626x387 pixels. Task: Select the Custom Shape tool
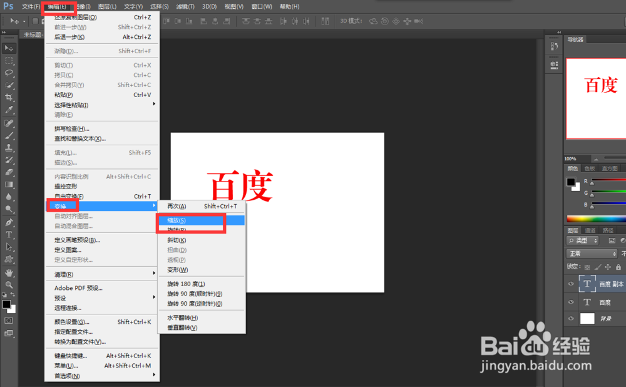pos(9,259)
